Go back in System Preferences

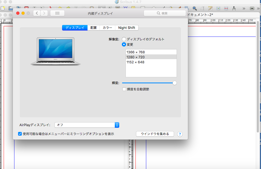(37, 13)
